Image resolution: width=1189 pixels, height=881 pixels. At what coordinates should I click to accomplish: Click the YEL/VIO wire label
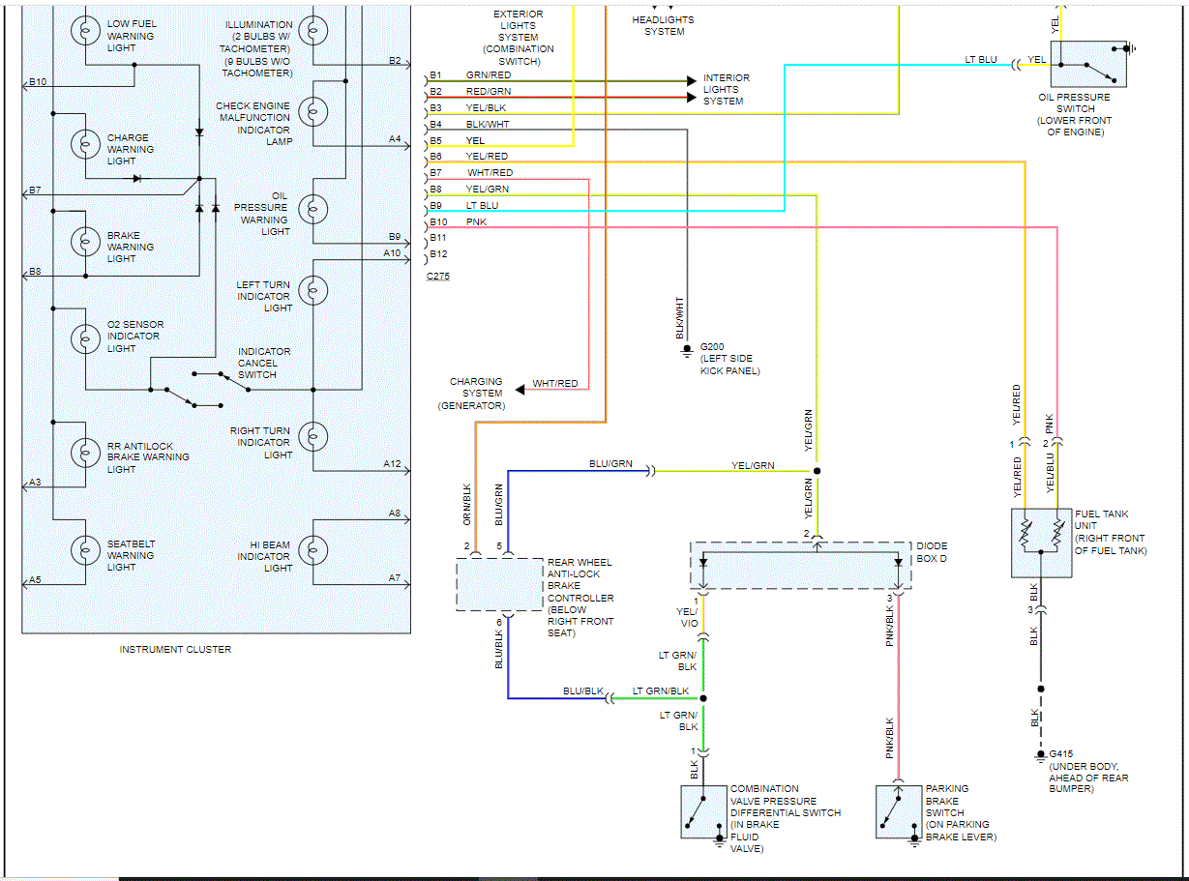tap(689, 617)
